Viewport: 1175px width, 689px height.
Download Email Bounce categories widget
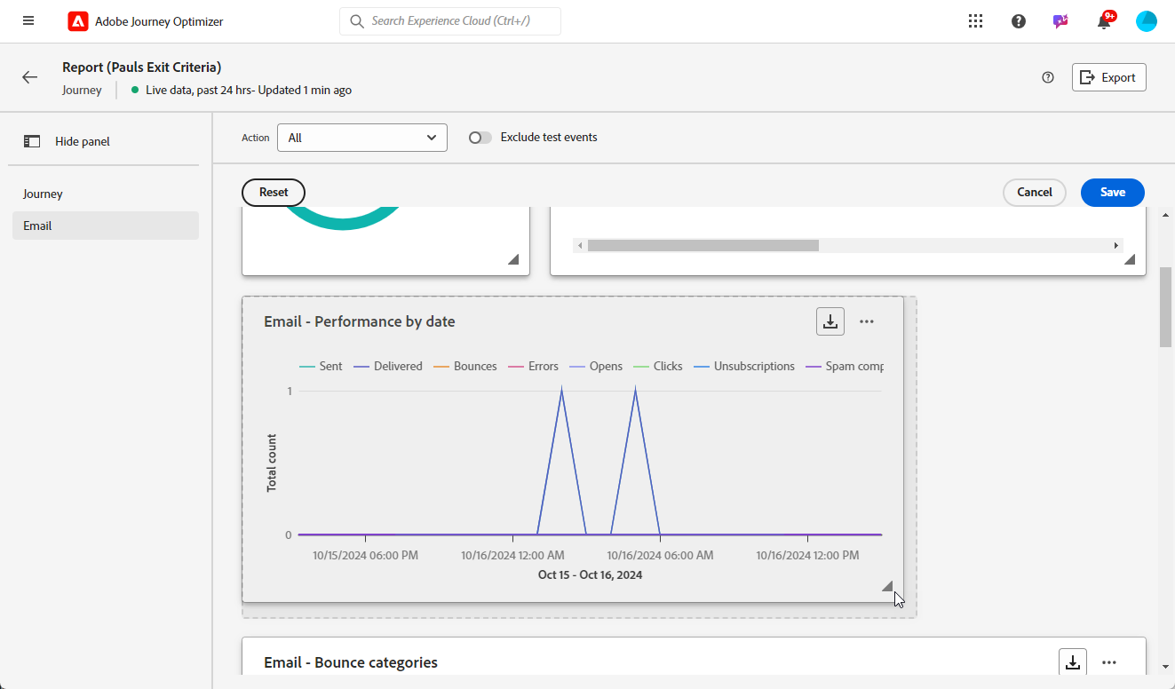click(x=1073, y=661)
